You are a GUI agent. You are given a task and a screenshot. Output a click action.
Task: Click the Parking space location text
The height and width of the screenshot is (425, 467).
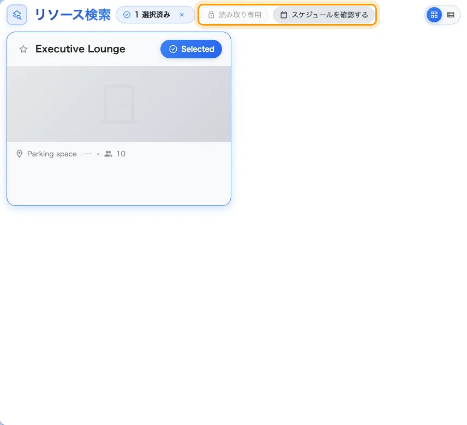(52, 154)
